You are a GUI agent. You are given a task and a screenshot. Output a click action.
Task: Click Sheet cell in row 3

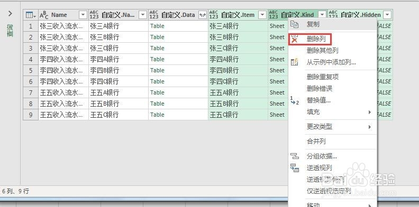coord(278,48)
